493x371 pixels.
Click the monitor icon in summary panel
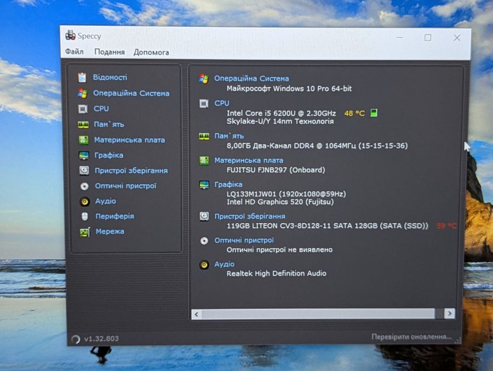[204, 185]
